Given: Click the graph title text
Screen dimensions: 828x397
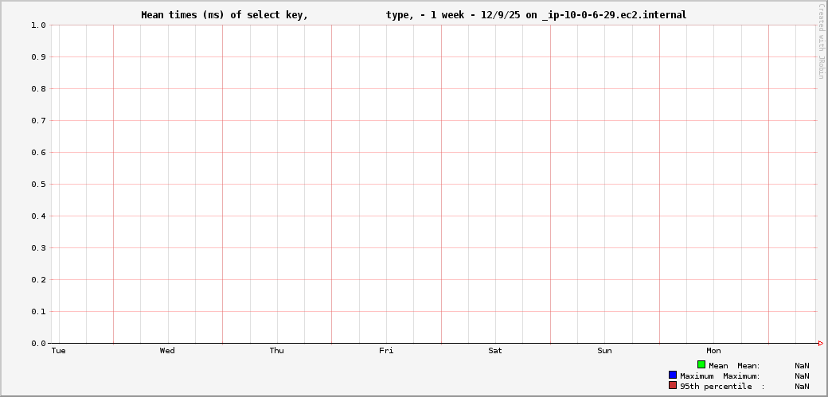Looking at the screenshot, I should click(413, 15).
